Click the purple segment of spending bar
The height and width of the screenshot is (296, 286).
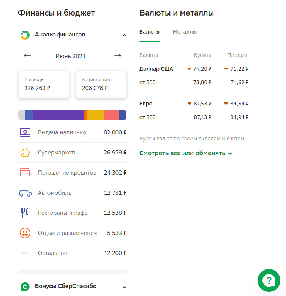click(58, 115)
